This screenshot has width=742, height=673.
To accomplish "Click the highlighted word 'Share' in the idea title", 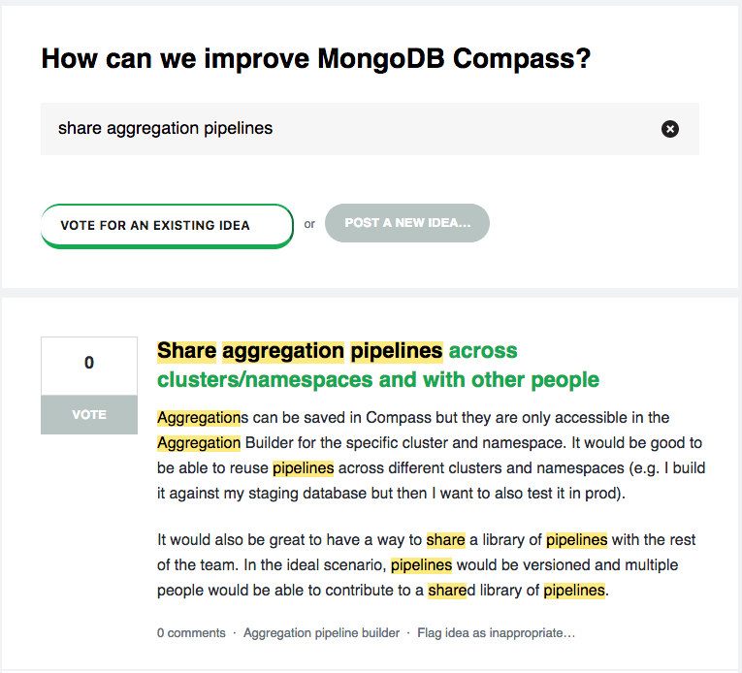I will tap(186, 351).
